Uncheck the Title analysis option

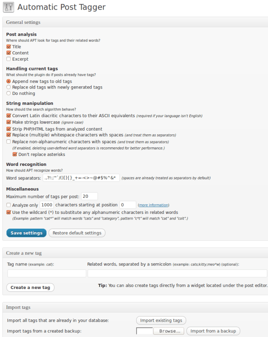coord(8,46)
